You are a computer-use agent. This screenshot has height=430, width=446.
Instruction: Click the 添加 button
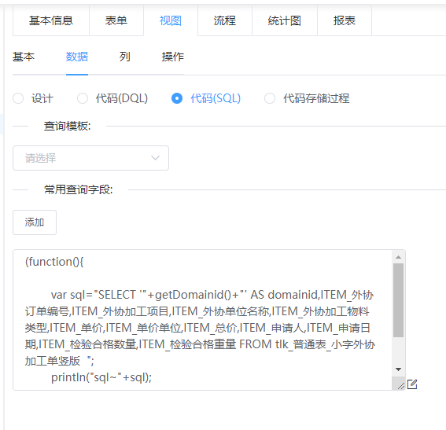35,222
